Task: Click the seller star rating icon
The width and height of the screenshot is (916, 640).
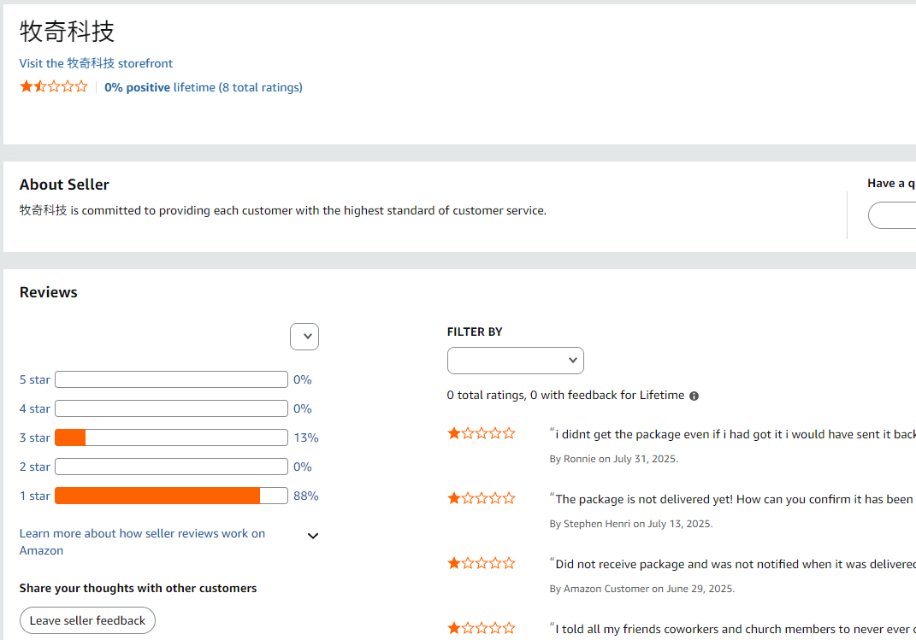Action: pyautogui.click(x=54, y=86)
